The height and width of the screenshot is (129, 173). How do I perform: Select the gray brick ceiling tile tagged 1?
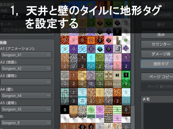point(65,75)
